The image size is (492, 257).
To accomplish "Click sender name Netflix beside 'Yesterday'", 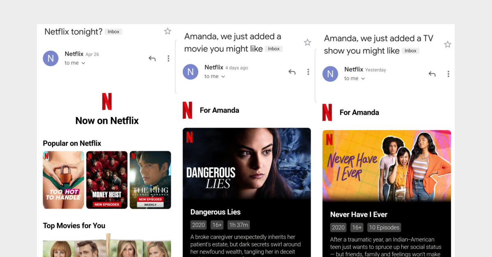I will (x=353, y=69).
